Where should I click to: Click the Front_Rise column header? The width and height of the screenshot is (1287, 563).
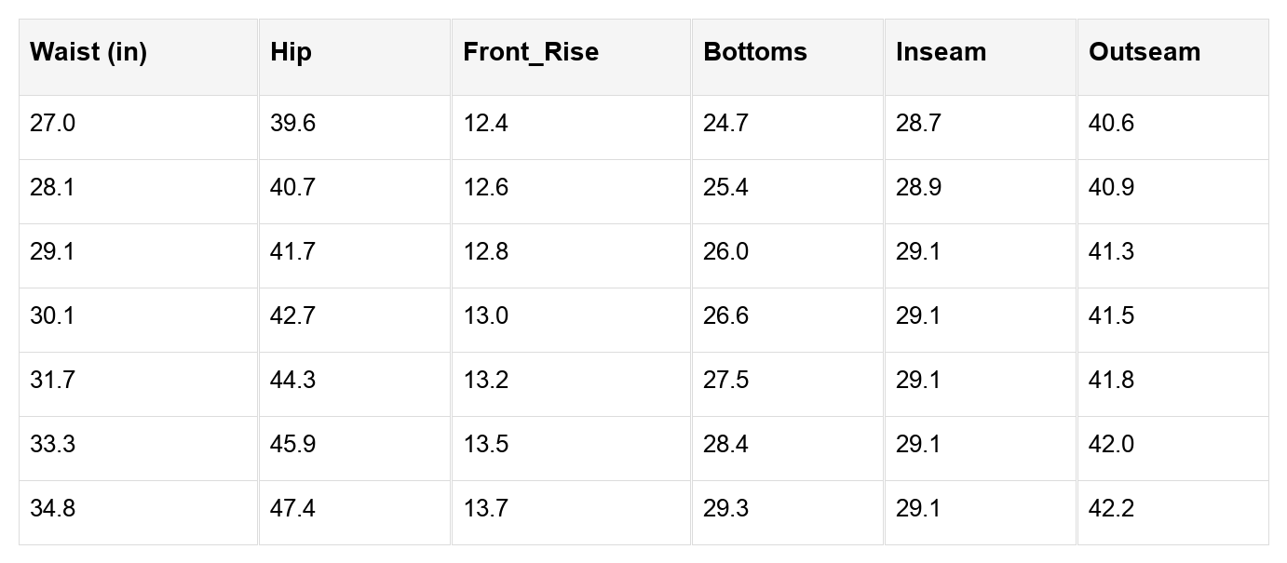[531, 52]
